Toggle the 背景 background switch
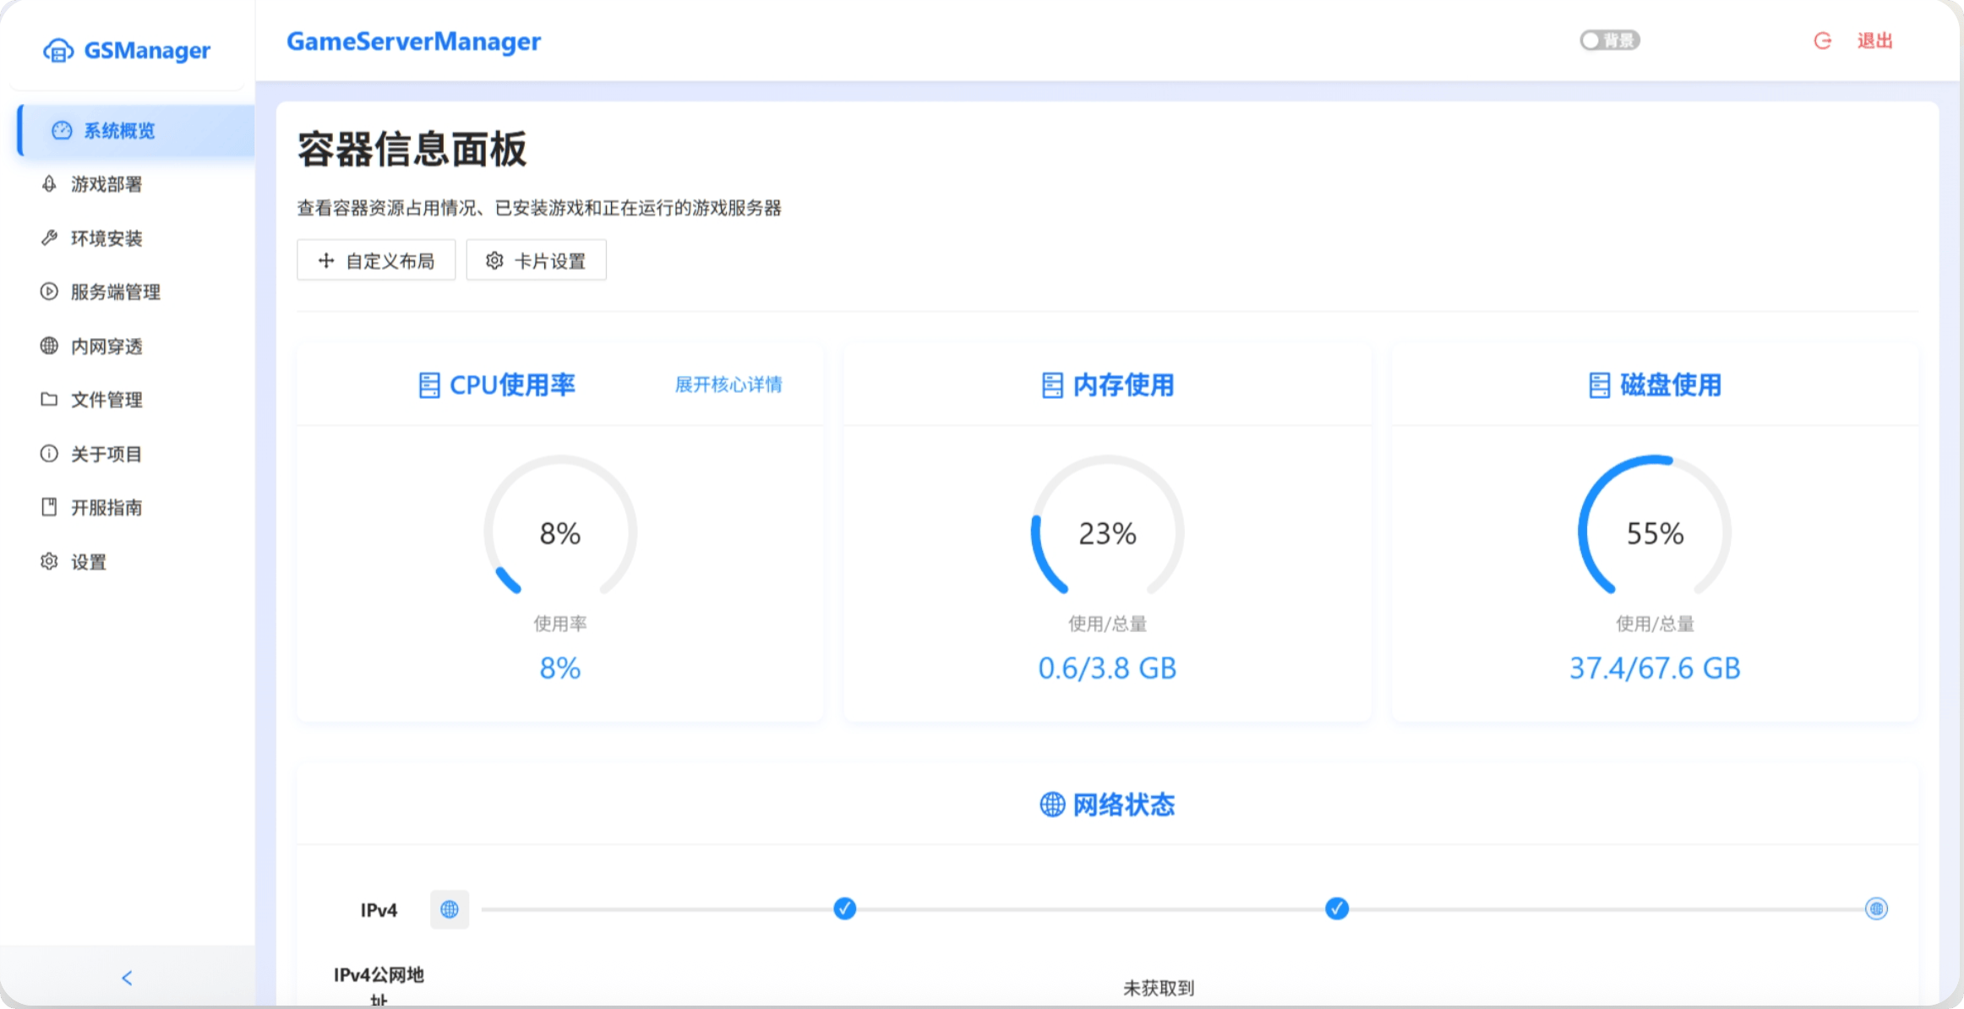Viewport: 1964px width, 1009px height. (1609, 41)
